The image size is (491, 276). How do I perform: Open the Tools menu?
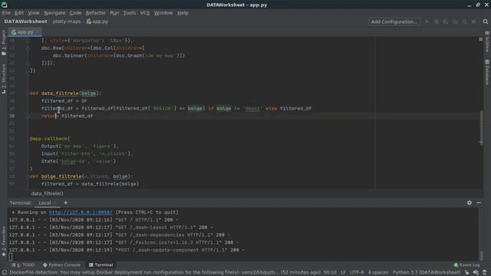[x=129, y=13]
